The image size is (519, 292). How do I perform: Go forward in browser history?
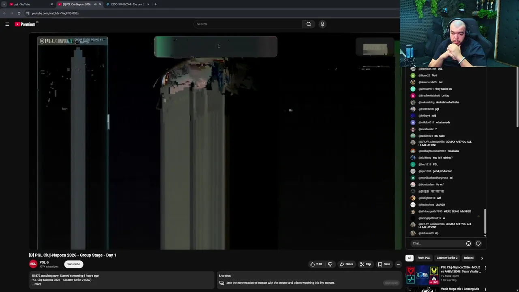tap(11, 13)
